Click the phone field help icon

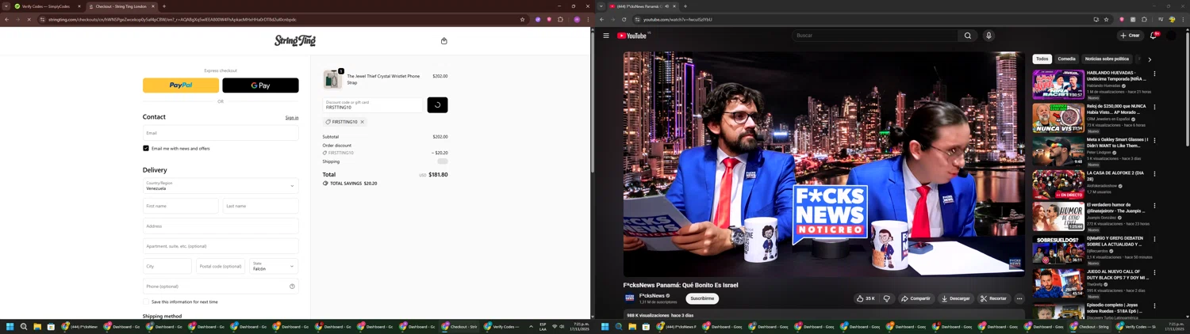tap(292, 287)
